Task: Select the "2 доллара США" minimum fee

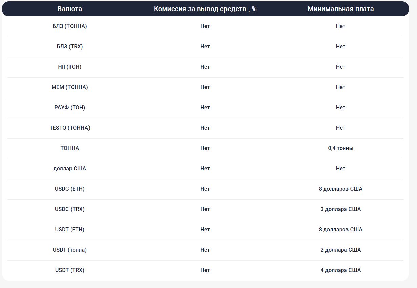Action: click(340, 250)
